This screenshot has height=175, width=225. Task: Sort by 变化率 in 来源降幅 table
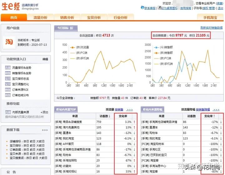click(209, 116)
